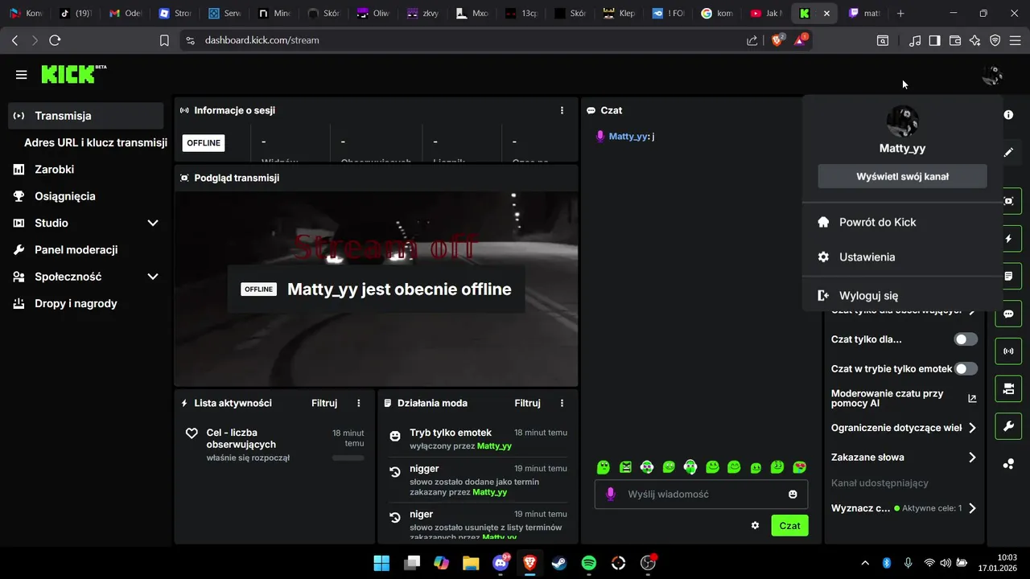Open the hamburger menu beside Kick logo
Image resolution: width=1030 pixels, height=579 pixels.
(22, 75)
